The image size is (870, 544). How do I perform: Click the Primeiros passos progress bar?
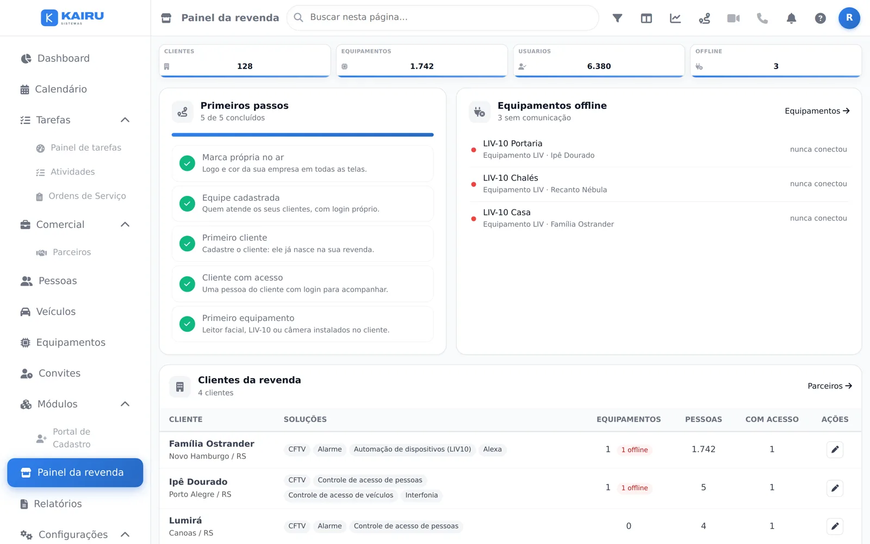point(302,134)
